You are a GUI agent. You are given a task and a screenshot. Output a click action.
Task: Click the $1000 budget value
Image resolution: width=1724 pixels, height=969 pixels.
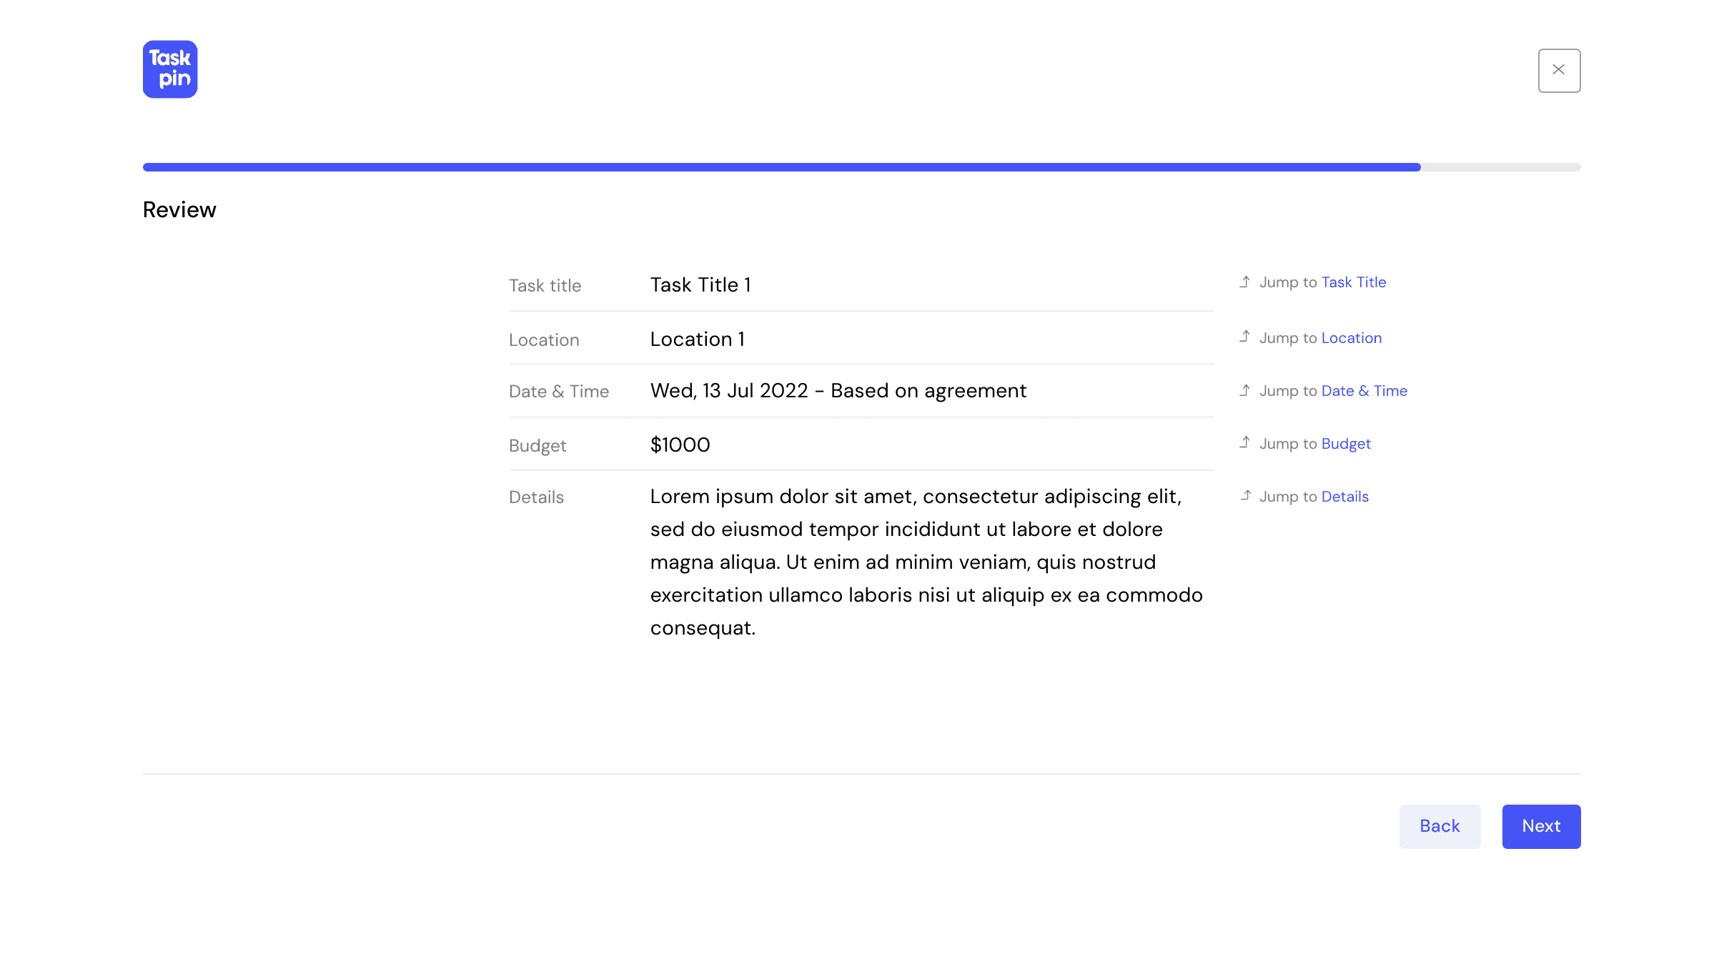(x=680, y=445)
